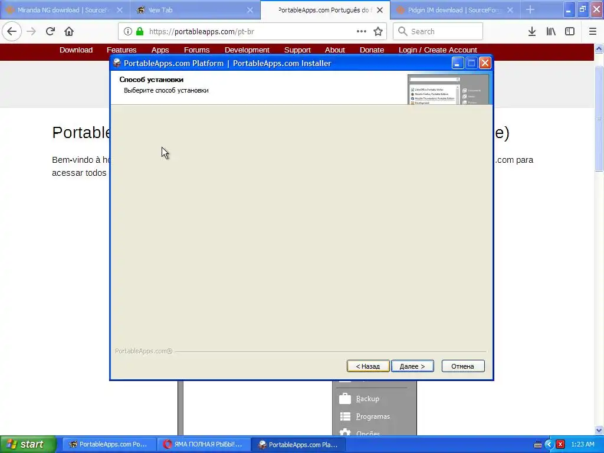Reload the current page
This screenshot has height=453, width=604.
pyautogui.click(x=50, y=31)
